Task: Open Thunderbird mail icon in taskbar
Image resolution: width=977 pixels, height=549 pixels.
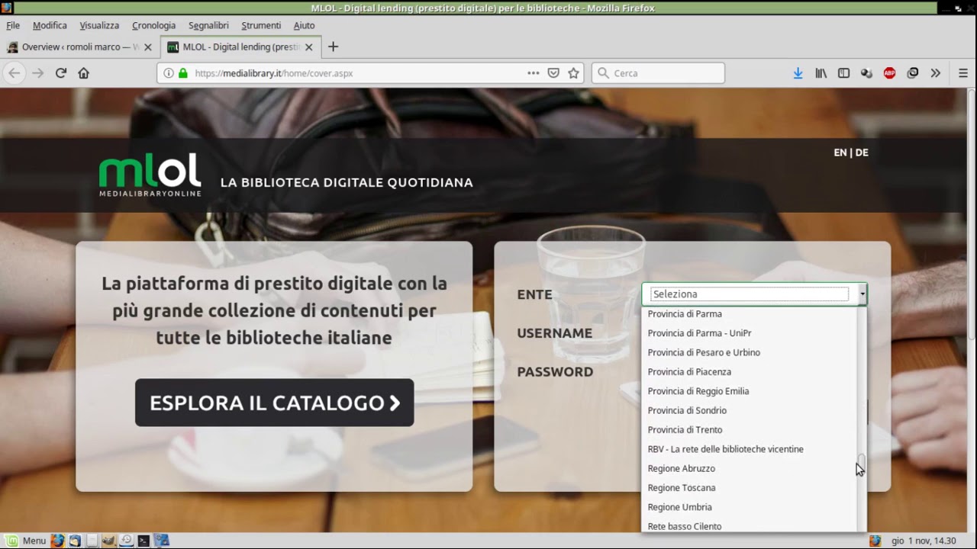Action: click(75, 541)
